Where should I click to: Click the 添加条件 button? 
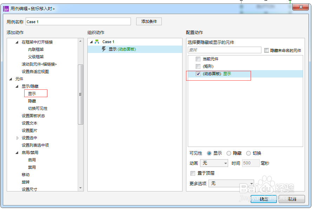click(149, 21)
